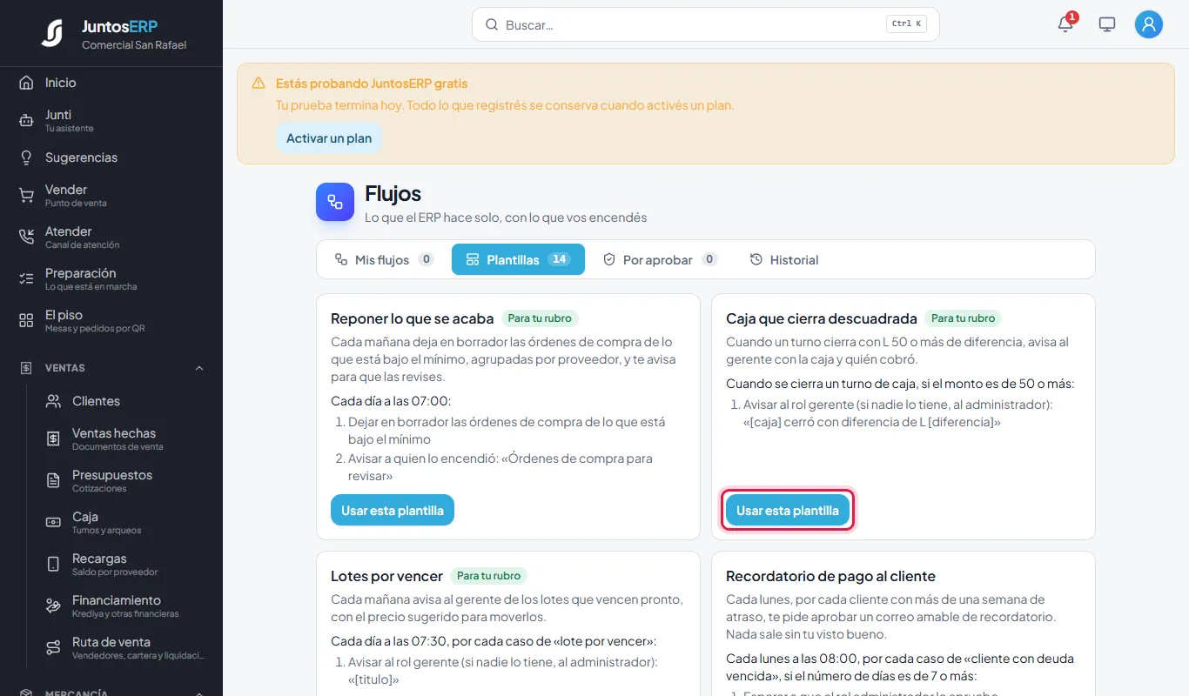The image size is (1189, 696).
Task: Open Junti assistant robot icon
Action: coord(26,121)
